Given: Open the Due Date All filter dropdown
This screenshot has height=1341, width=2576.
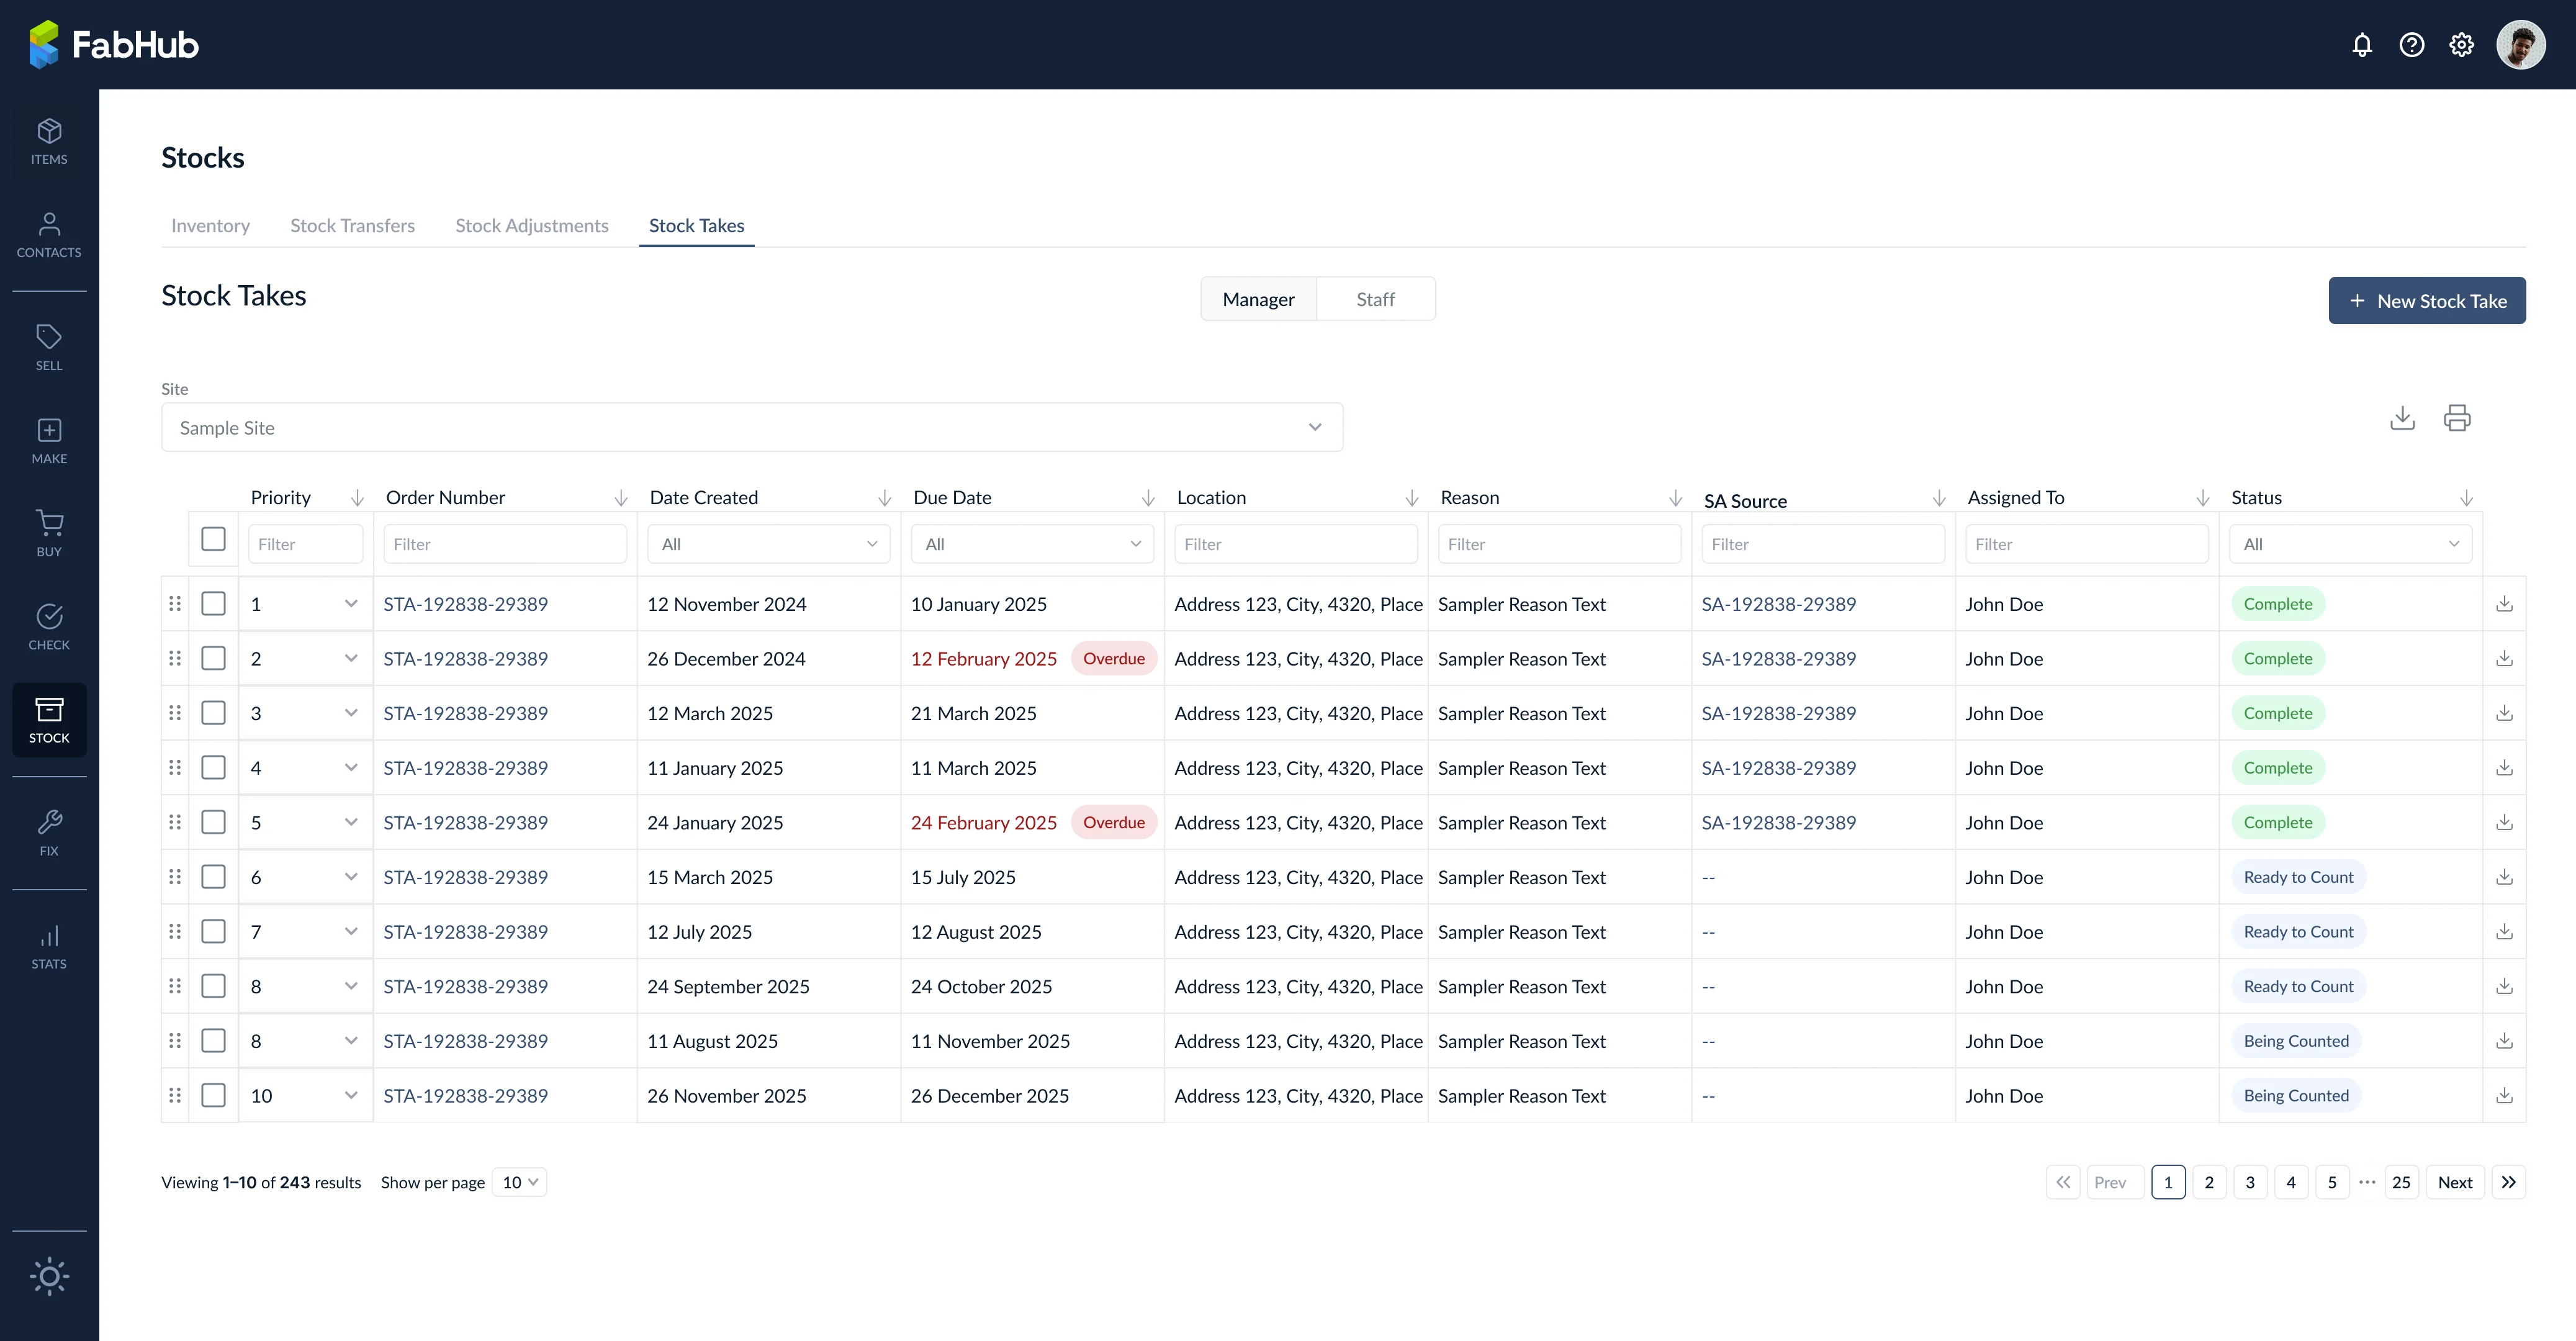Looking at the screenshot, I should (1032, 544).
